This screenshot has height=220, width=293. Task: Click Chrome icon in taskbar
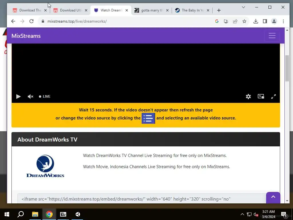click(49, 214)
